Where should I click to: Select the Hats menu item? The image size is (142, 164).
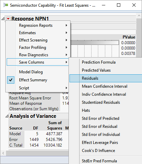point(86,110)
